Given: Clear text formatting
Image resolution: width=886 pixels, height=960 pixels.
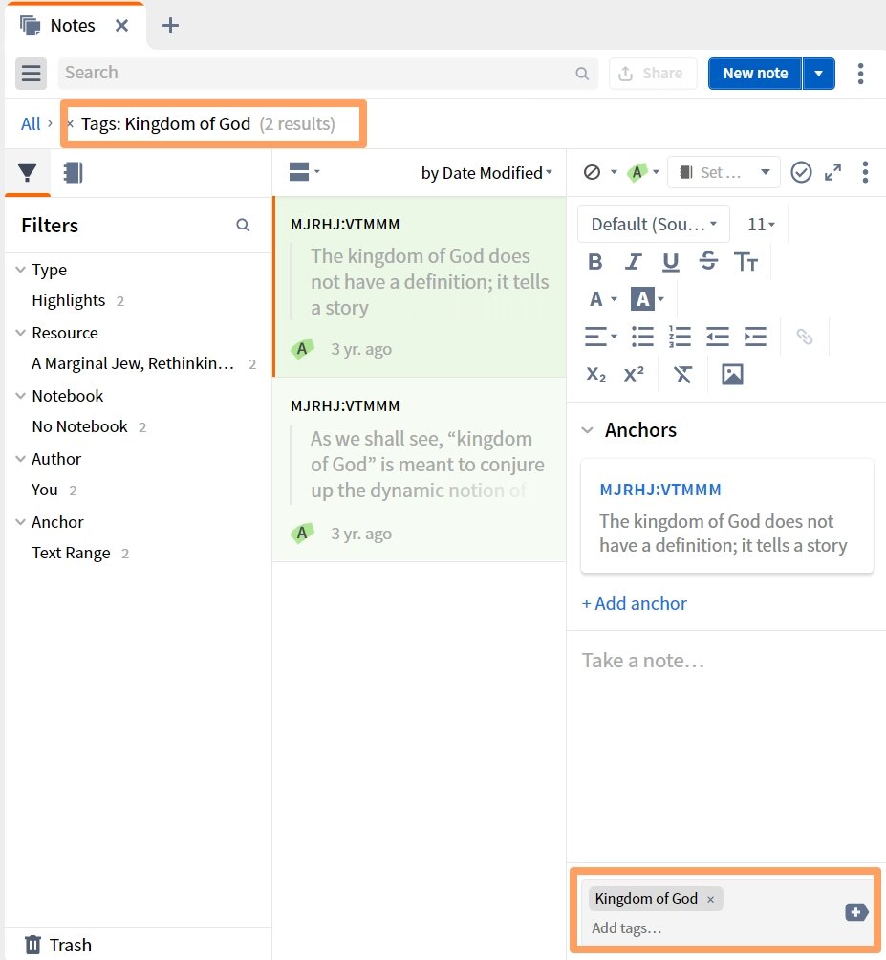Looking at the screenshot, I should [682, 375].
